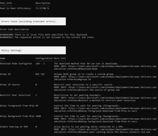This screenshot has width=158, height=136.
Task: Click the Enable Peering on VPN name
Action: (x=14, y=127)
